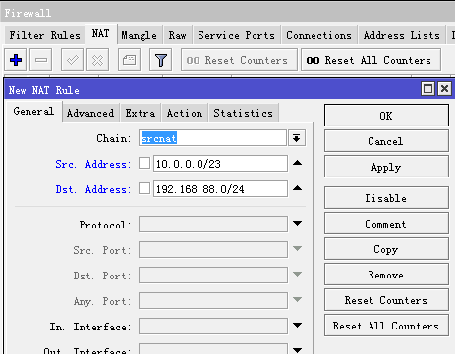Click the disable X toolbar icon
This screenshot has width=455, height=354.
97,60
